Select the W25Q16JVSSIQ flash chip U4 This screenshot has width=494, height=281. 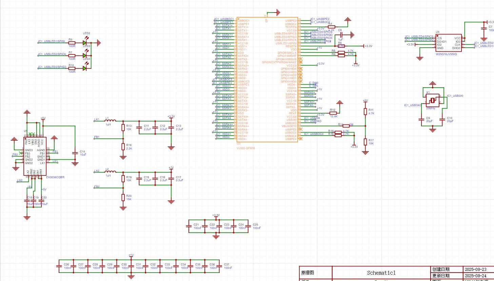pyautogui.click(x=448, y=43)
